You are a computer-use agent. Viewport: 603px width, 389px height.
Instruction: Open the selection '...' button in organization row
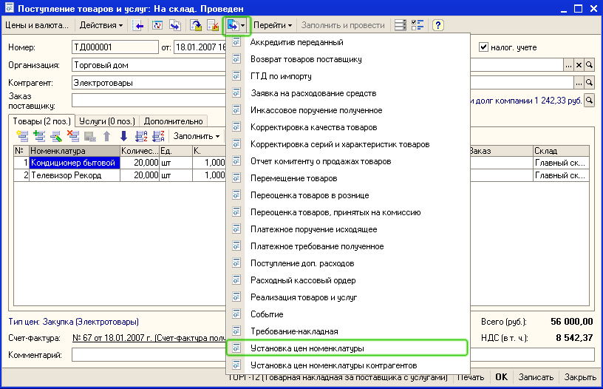(x=568, y=65)
